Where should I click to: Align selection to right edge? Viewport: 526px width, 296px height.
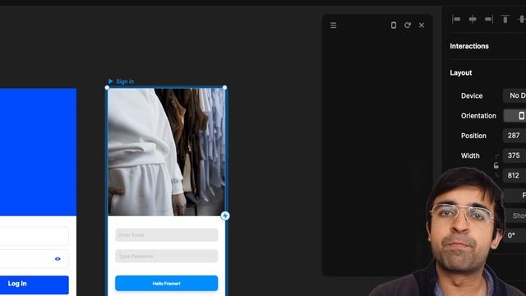[x=489, y=20]
